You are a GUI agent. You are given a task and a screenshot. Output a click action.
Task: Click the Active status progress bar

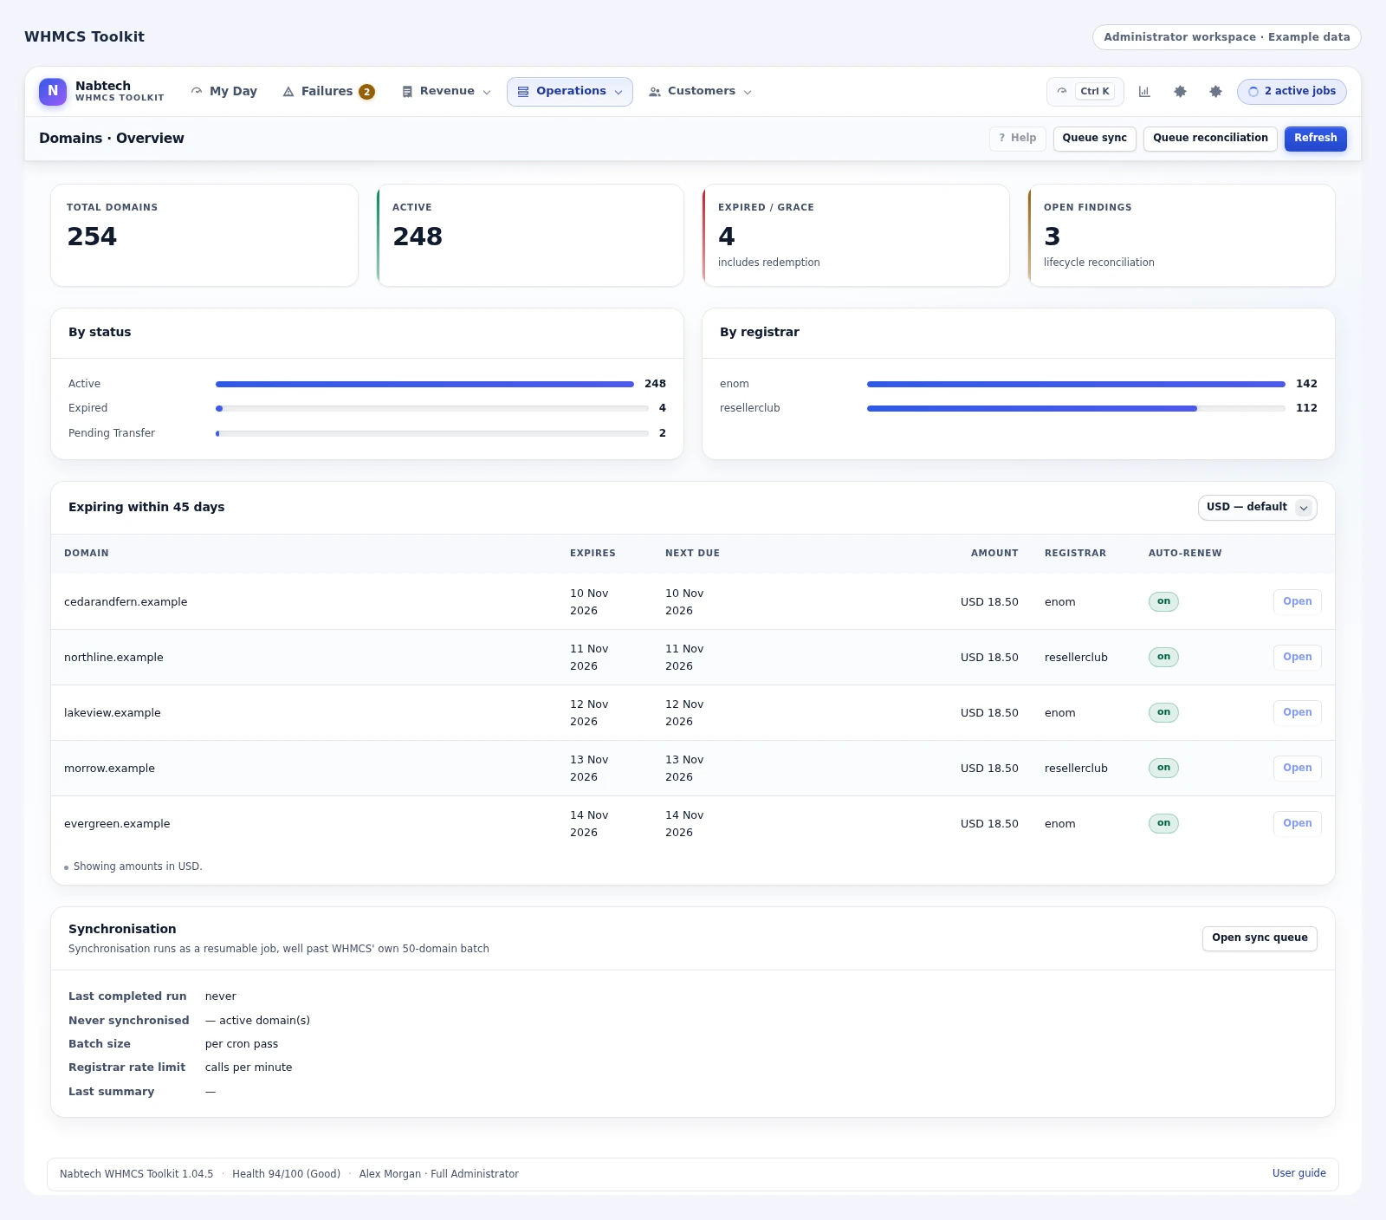424,384
